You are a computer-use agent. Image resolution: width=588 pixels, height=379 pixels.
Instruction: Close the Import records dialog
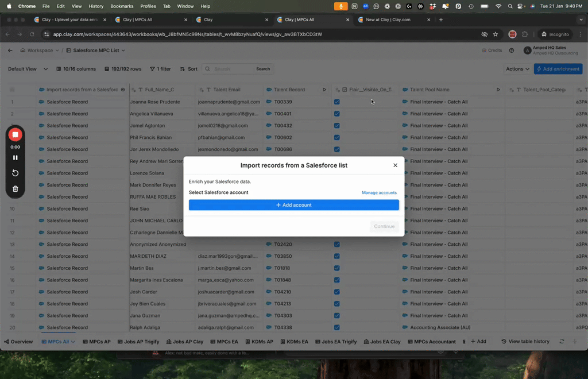395,165
